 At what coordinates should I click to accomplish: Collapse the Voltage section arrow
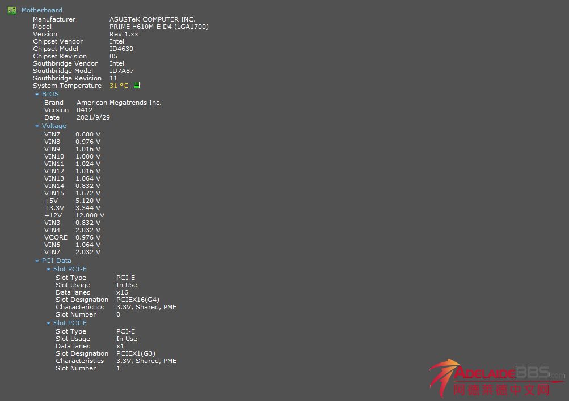(37, 126)
